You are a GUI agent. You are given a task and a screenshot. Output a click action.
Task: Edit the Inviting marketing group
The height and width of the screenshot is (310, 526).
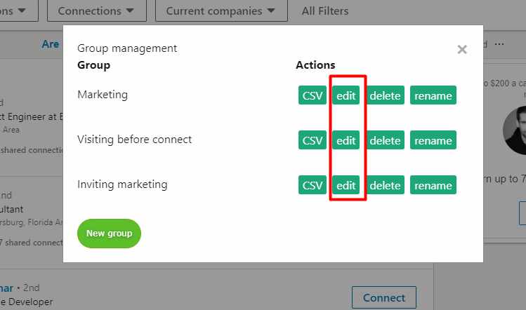[x=346, y=185]
